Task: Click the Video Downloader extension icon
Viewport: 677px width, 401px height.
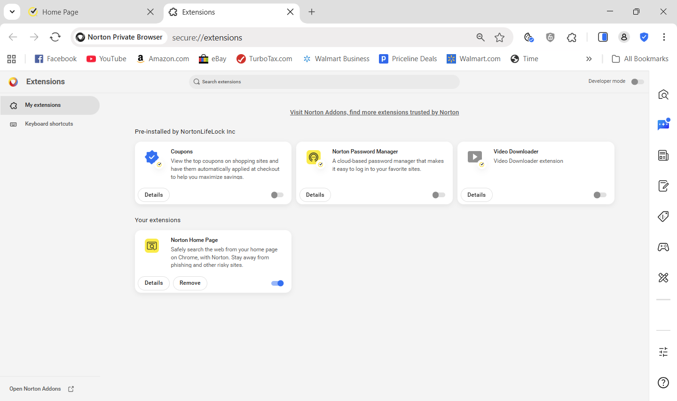Action: pyautogui.click(x=475, y=157)
